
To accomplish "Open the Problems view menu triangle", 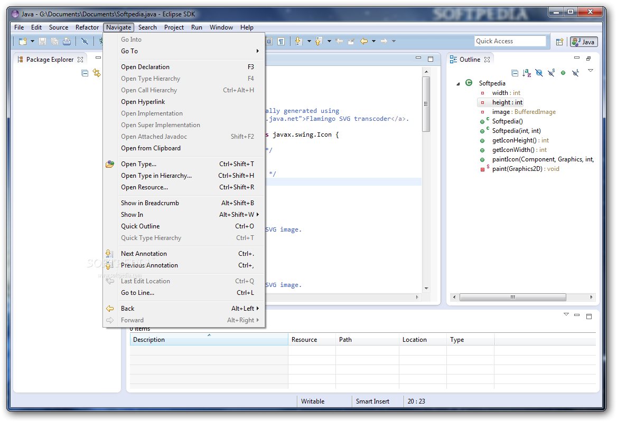I will pos(566,314).
